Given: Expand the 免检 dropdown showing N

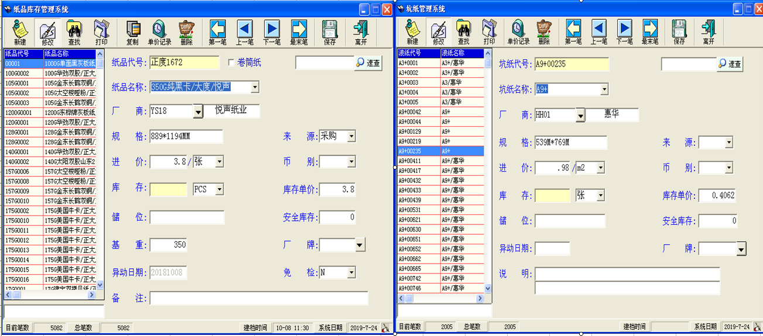Looking at the screenshot, I should click(x=351, y=272).
